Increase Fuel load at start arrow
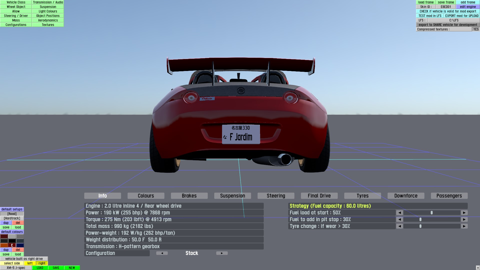 click(x=464, y=213)
